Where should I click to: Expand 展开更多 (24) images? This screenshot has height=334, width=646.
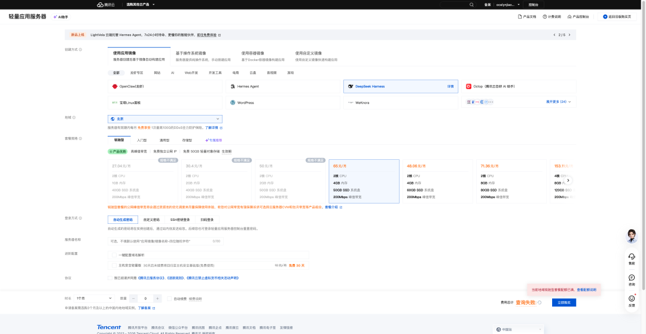559,101
